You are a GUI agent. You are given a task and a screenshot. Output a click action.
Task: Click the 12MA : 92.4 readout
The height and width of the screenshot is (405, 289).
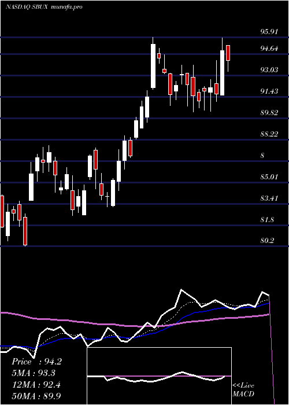pyautogui.click(x=36, y=385)
